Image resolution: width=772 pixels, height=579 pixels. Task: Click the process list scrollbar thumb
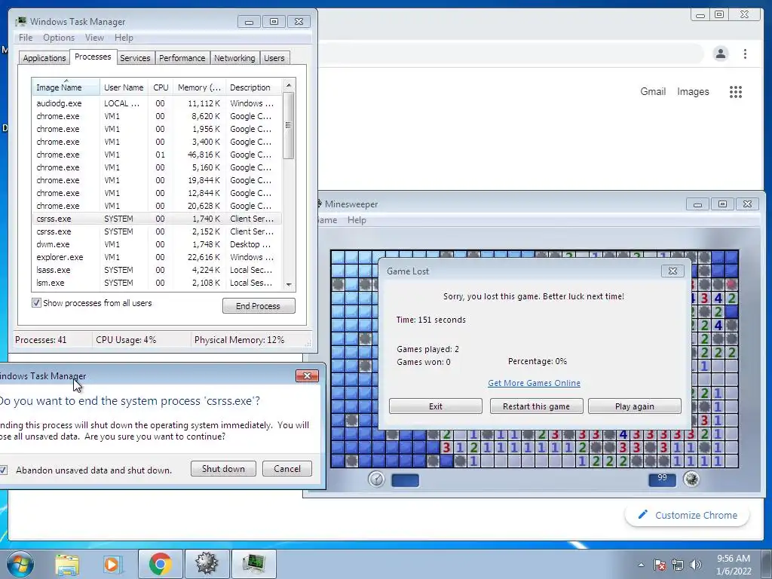289,126
